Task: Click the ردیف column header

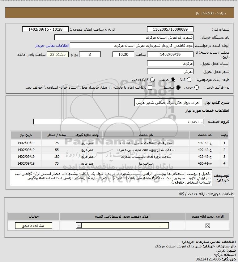Action: [224, 135]
